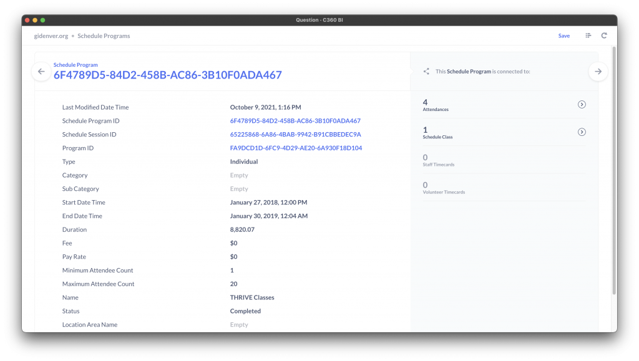Click the green maximize window button
The width and height of the screenshot is (639, 361).
43,20
